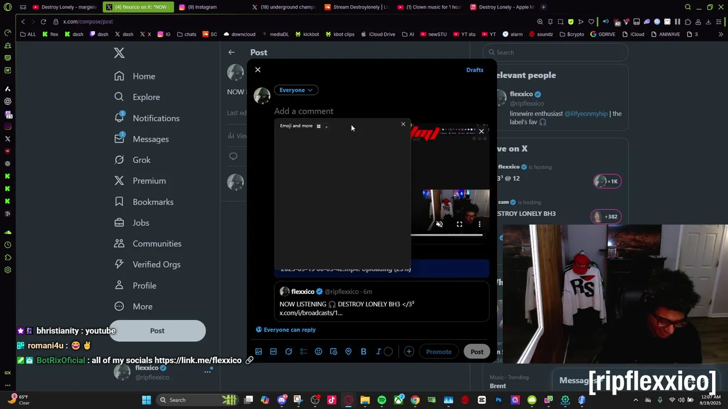Join the +1K listeners live space
This screenshot has height=409, width=728.
607,181
